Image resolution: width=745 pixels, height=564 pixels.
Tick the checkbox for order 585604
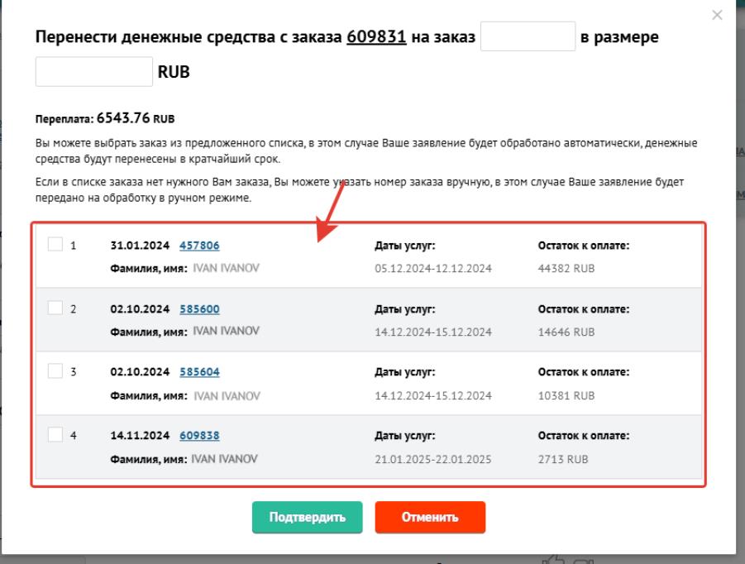coord(55,371)
